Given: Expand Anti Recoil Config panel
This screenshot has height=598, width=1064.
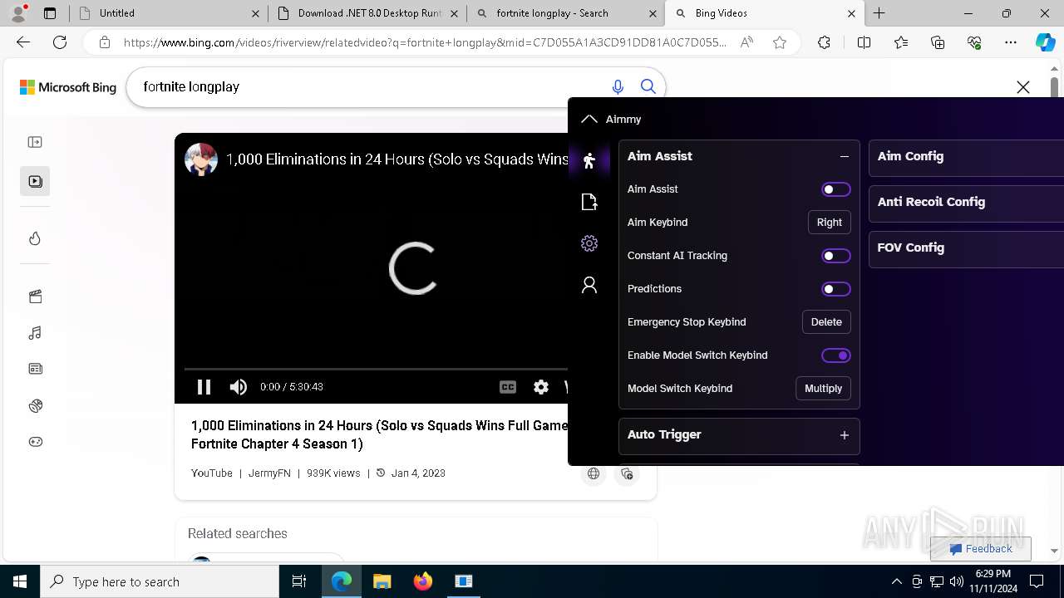Looking at the screenshot, I should click(966, 202).
